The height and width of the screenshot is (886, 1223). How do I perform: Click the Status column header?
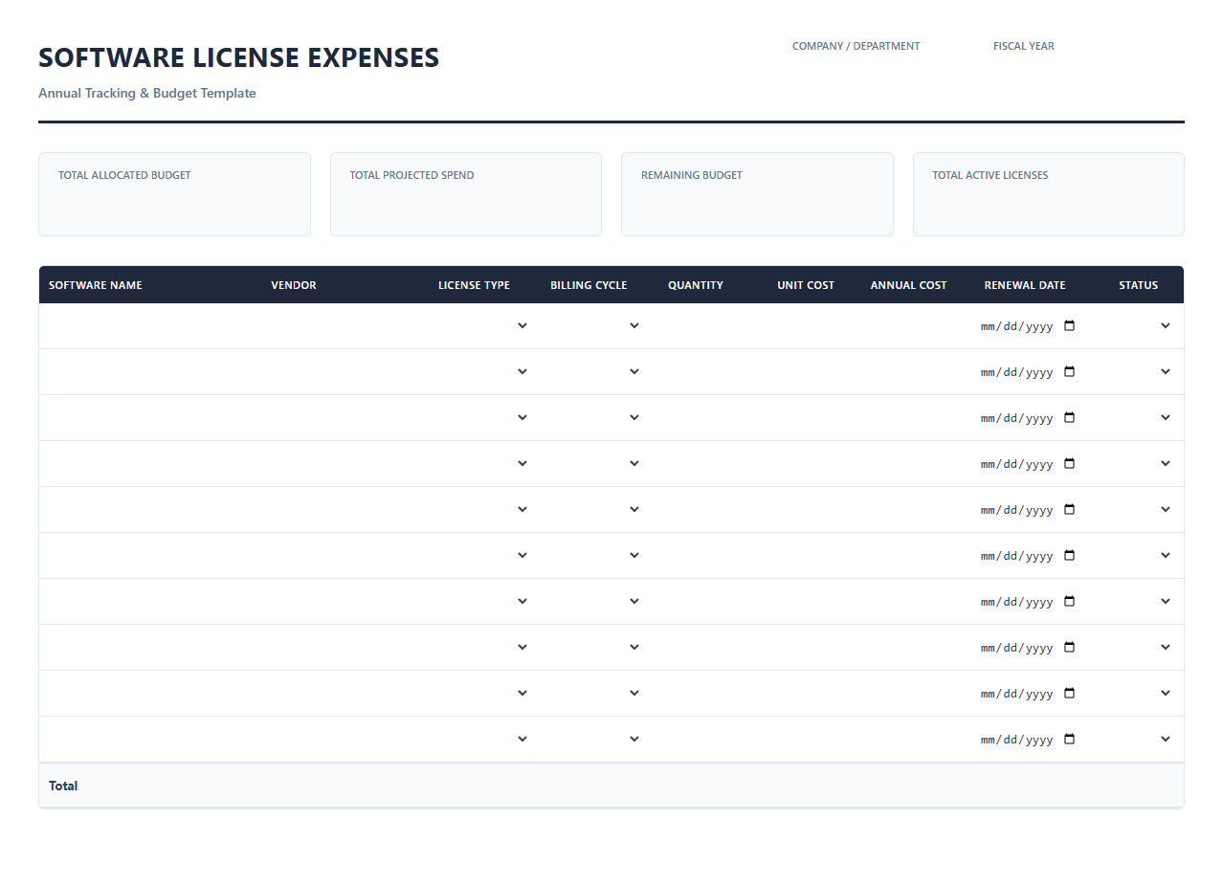point(1139,285)
